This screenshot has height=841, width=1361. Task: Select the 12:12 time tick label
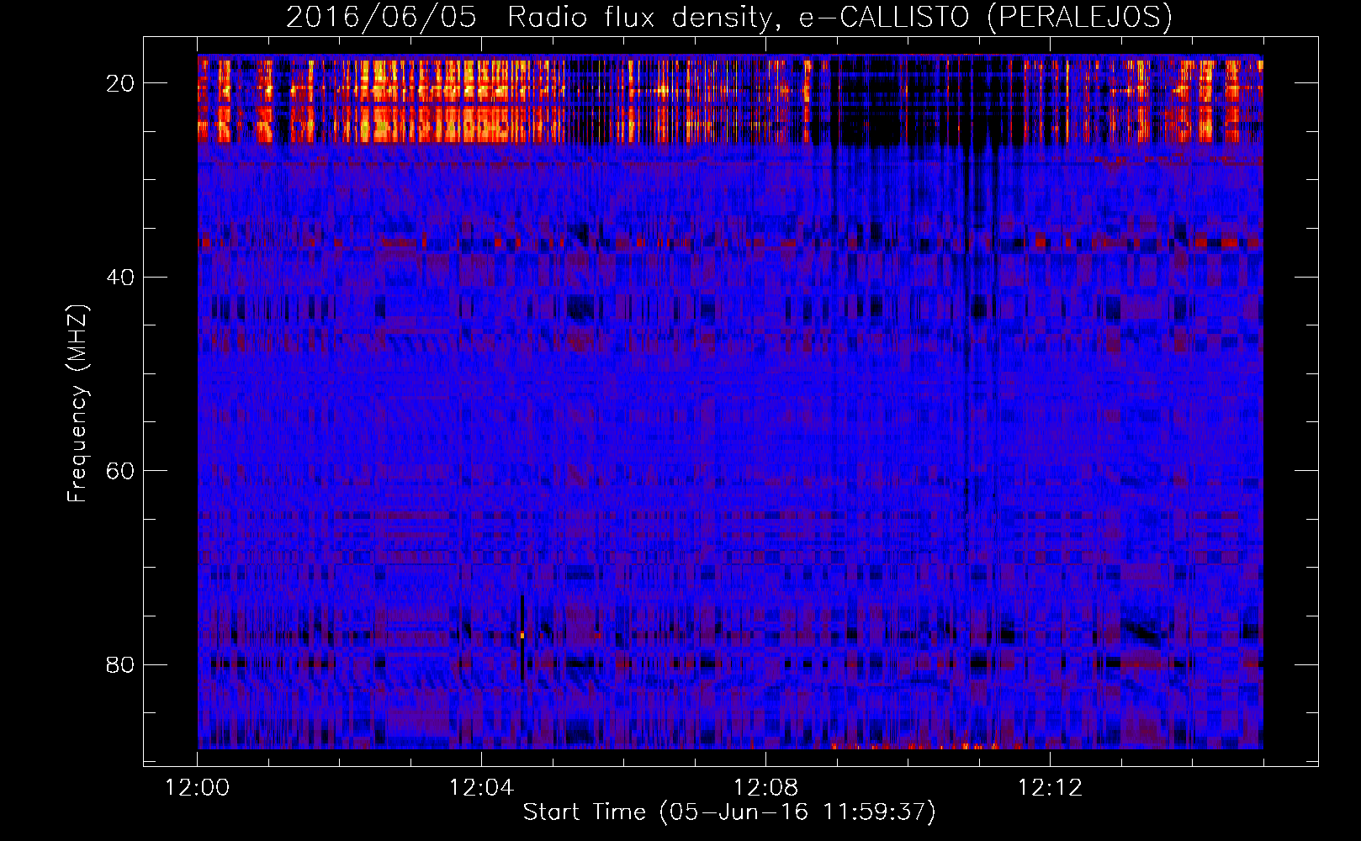pyautogui.click(x=1050, y=788)
